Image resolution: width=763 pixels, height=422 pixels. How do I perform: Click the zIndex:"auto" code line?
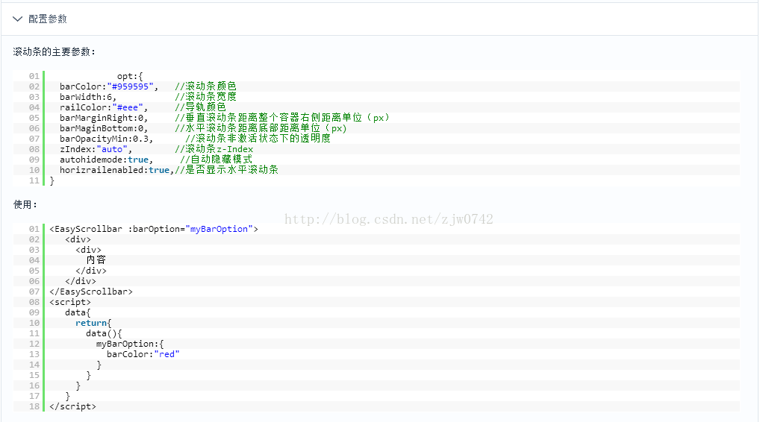click(x=96, y=149)
